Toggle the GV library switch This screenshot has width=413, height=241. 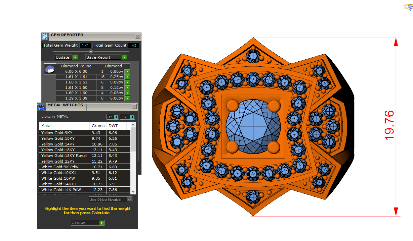point(116,117)
